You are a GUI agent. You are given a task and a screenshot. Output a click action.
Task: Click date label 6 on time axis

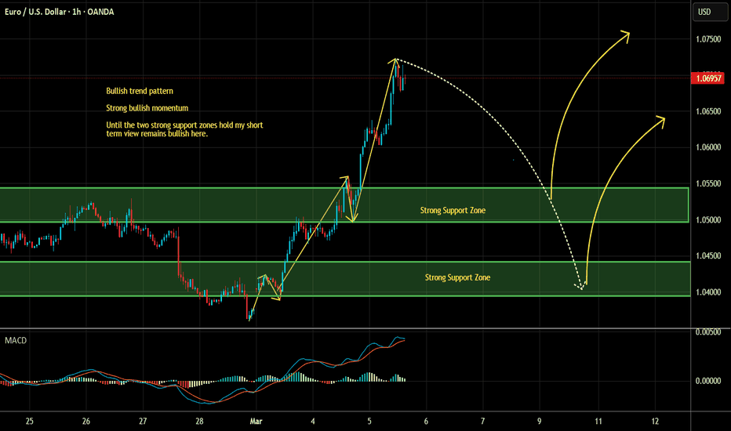click(x=426, y=422)
